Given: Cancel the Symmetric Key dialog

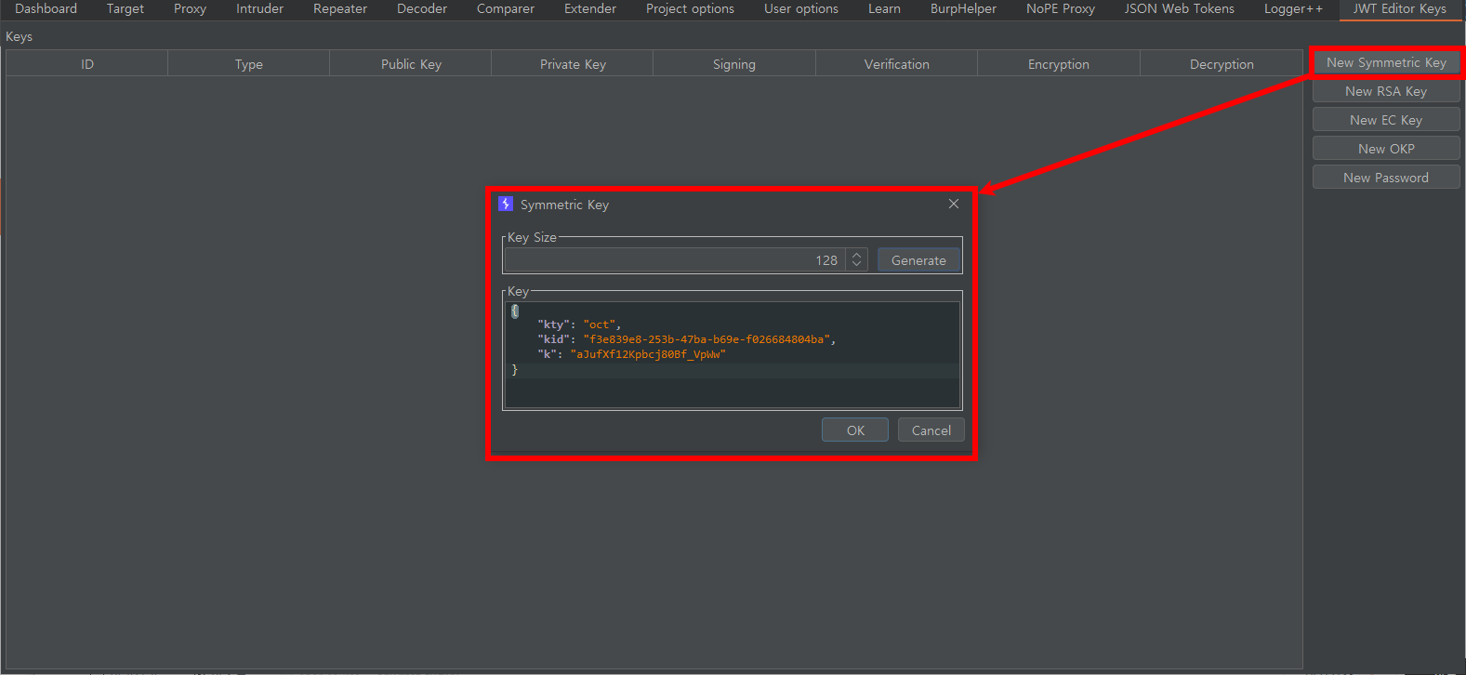Looking at the screenshot, I should [931, 430].
